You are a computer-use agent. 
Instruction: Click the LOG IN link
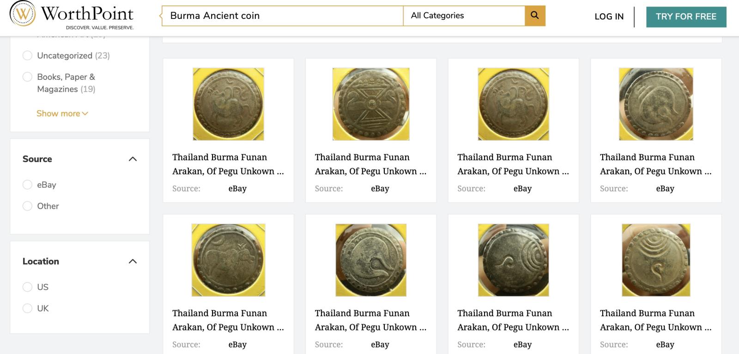coord(609,17)
